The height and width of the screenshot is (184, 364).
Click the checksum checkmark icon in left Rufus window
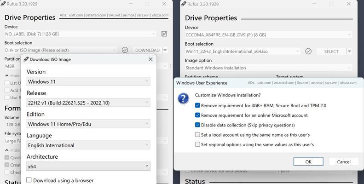pos(125,50)
